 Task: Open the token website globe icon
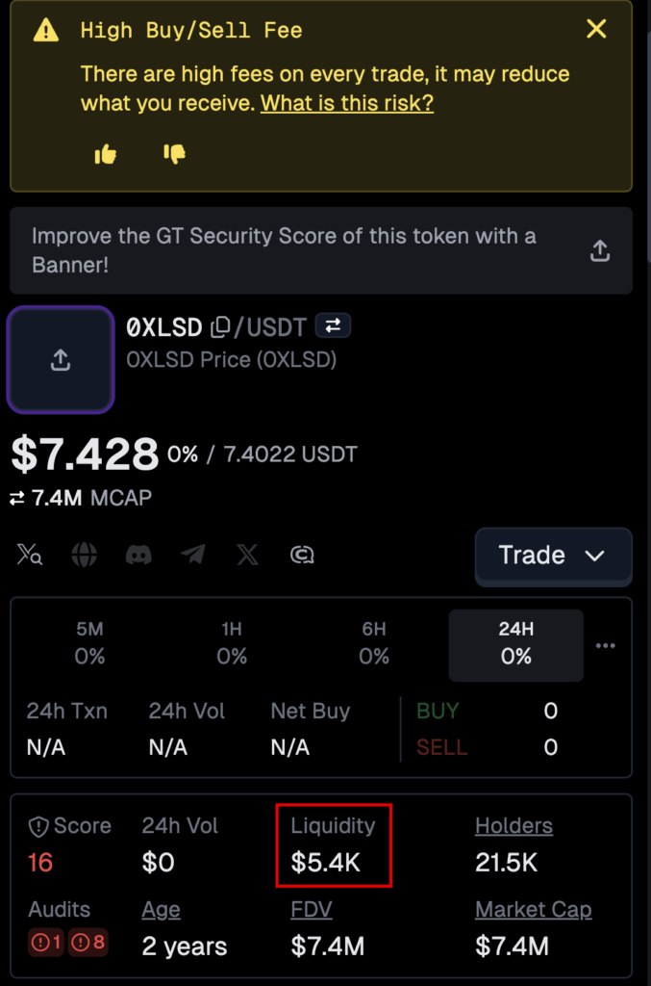(84, 555)
